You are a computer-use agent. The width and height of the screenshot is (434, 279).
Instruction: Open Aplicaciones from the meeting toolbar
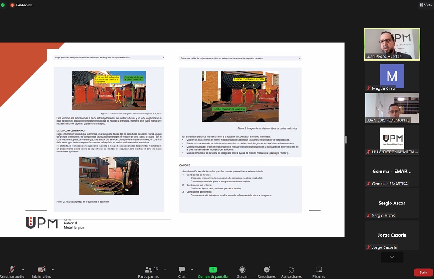click(291, 272)
